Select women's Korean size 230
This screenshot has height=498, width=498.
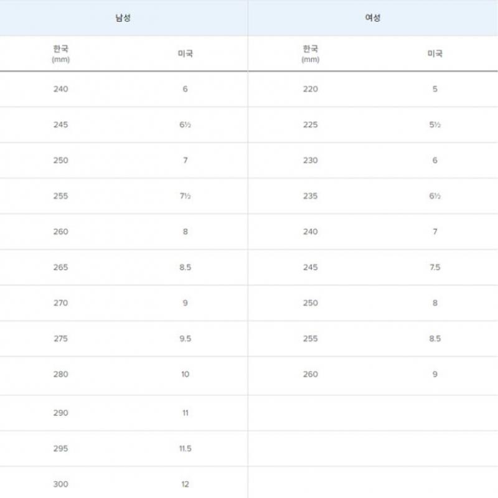[x=310, y=160]
